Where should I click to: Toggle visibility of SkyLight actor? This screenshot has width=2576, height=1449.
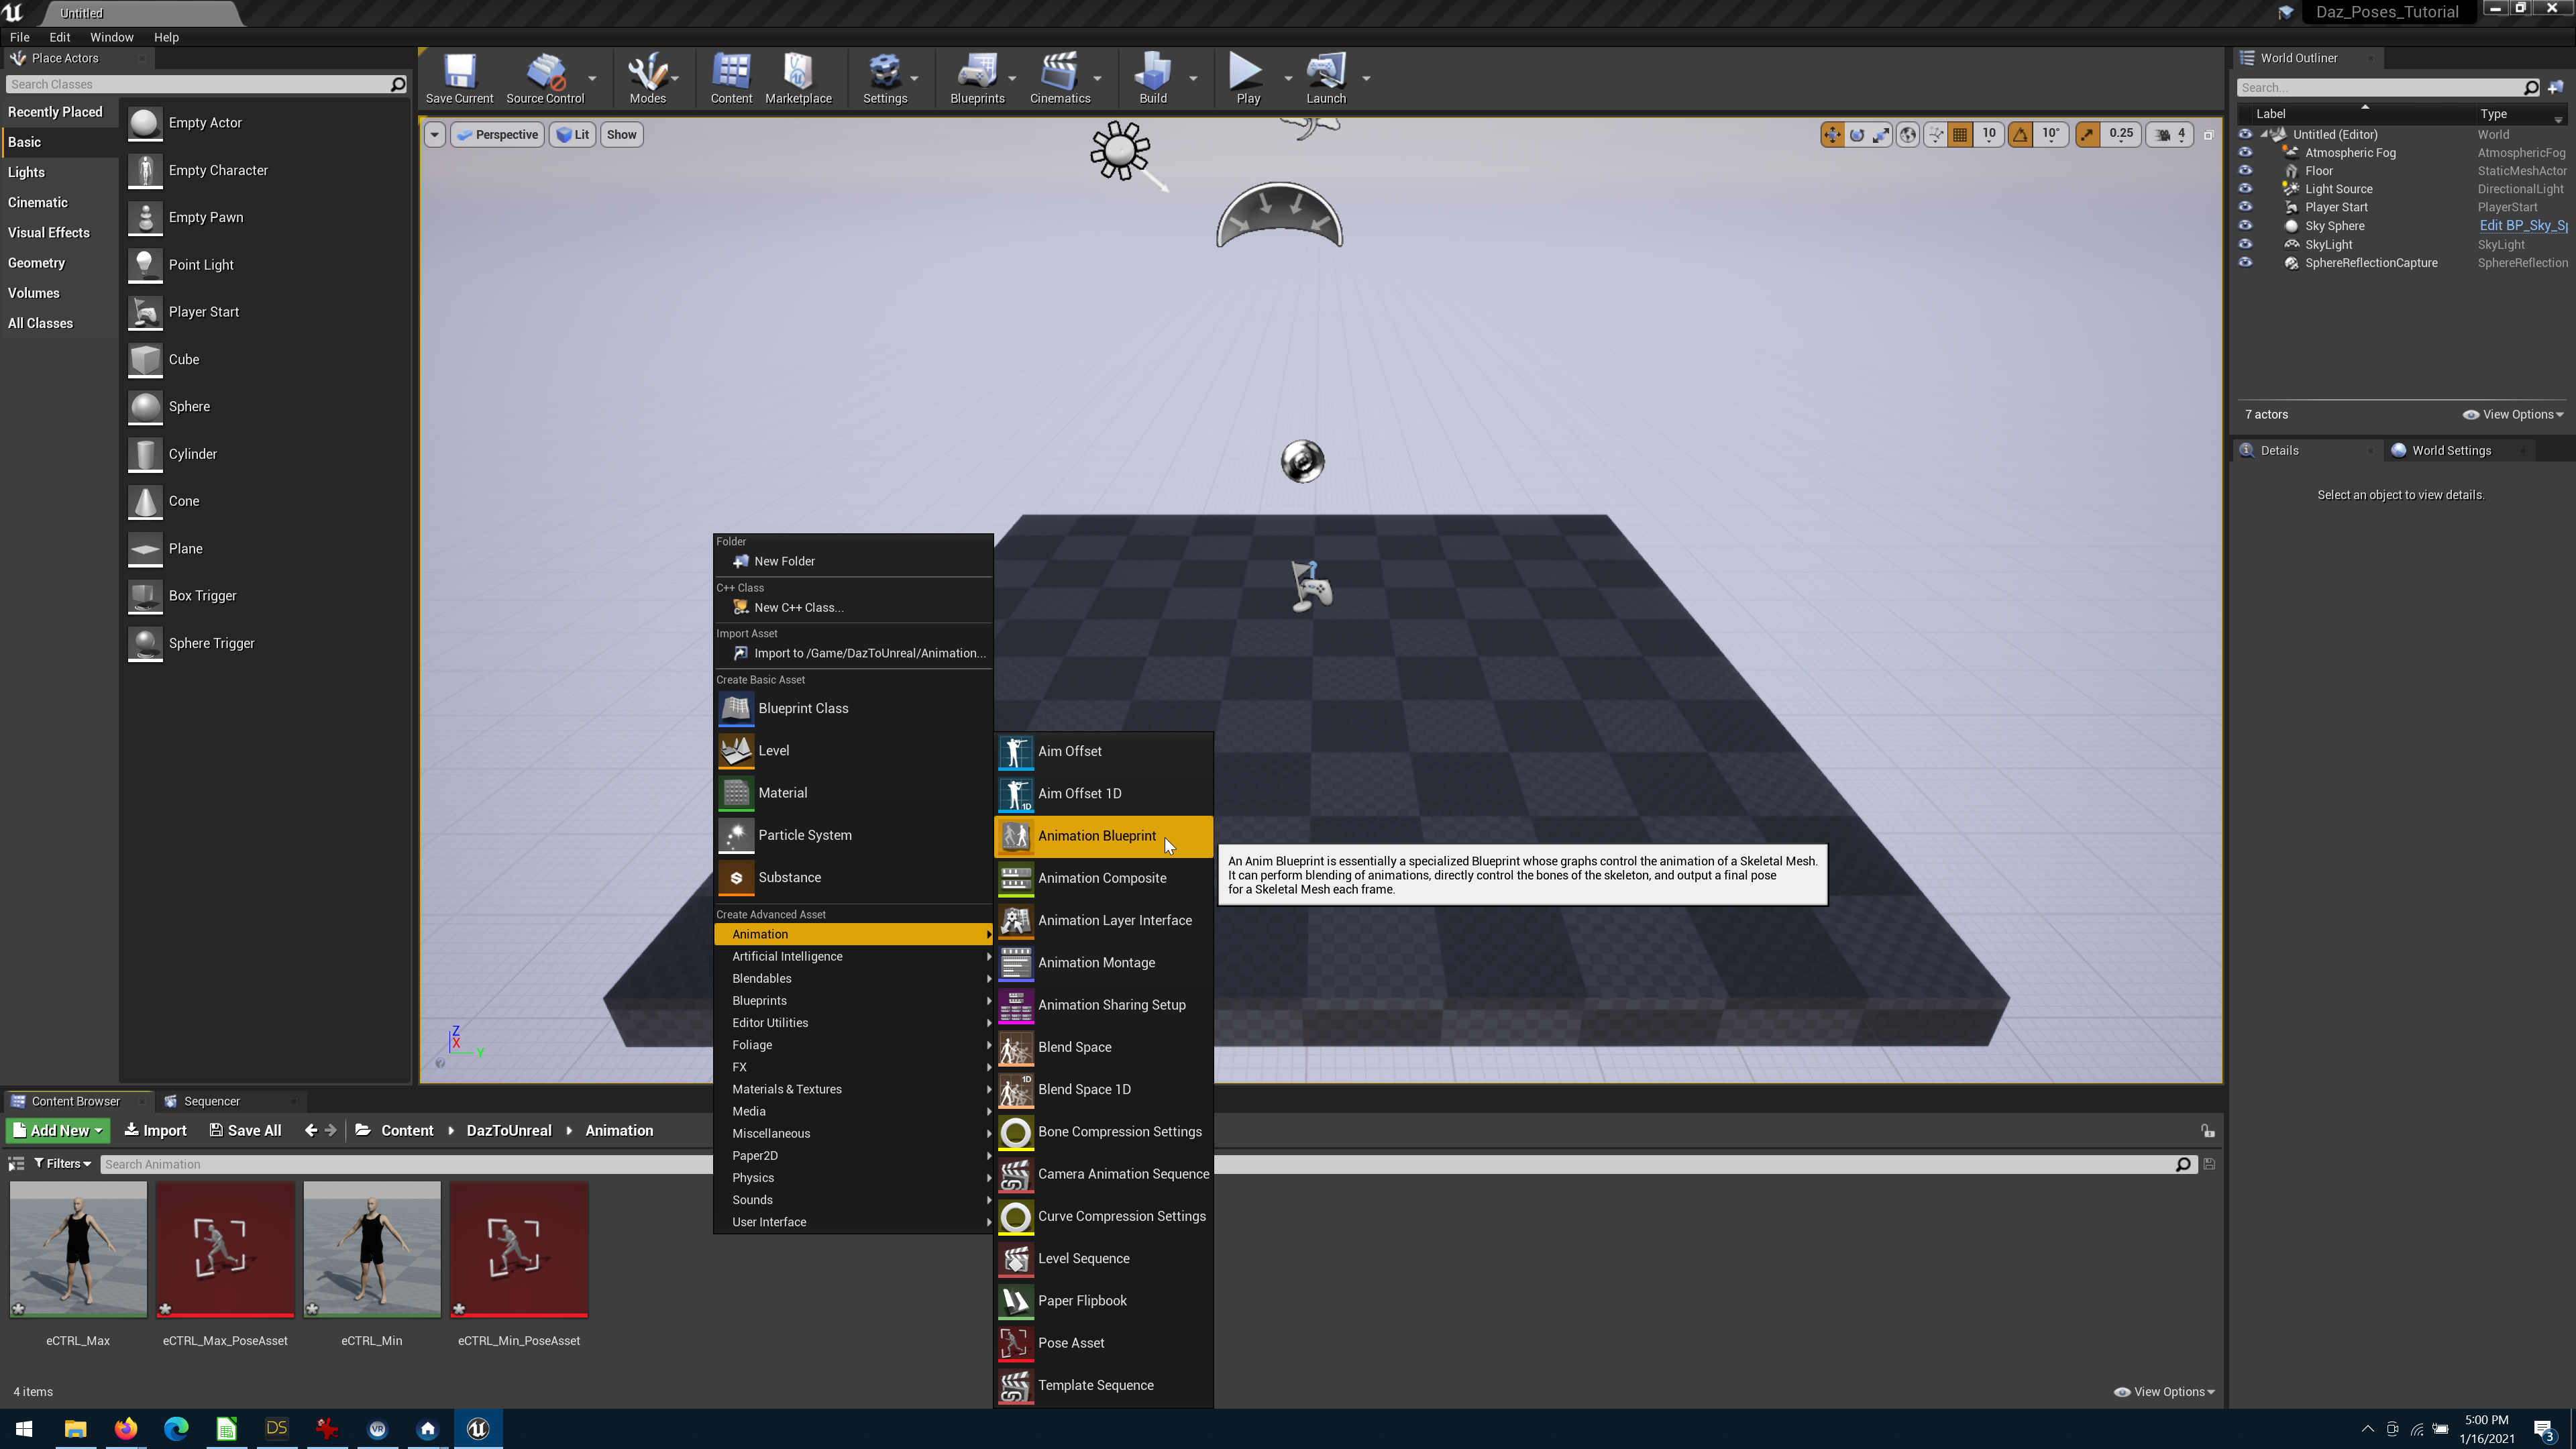coord(2245,243)
